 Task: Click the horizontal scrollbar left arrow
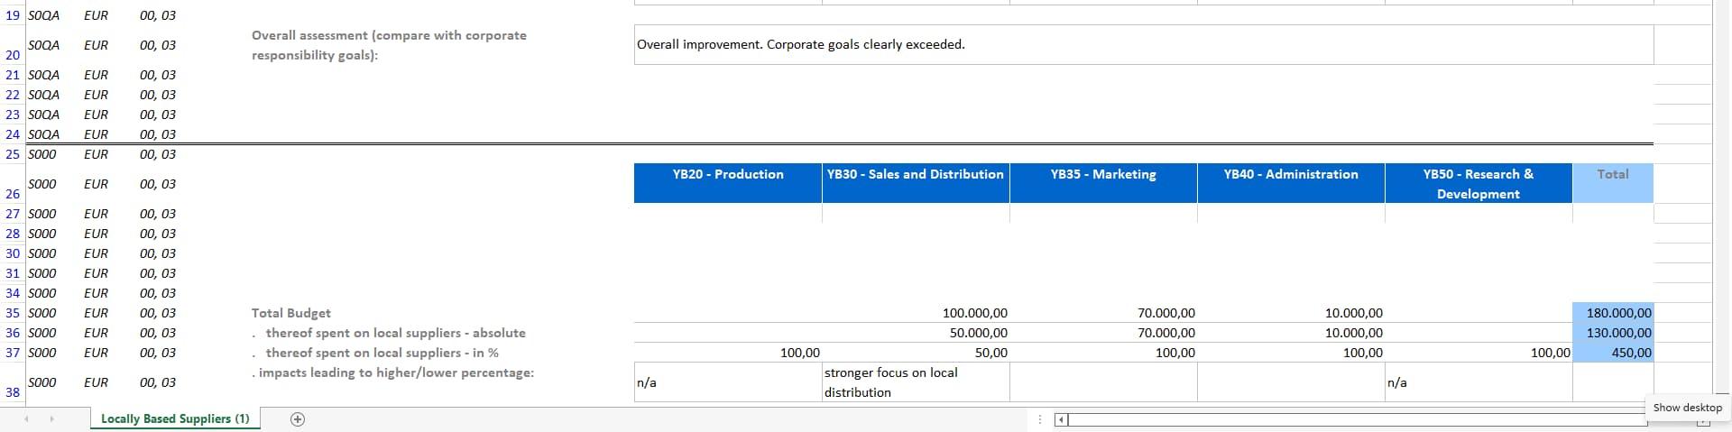[x=1062, y=419]
